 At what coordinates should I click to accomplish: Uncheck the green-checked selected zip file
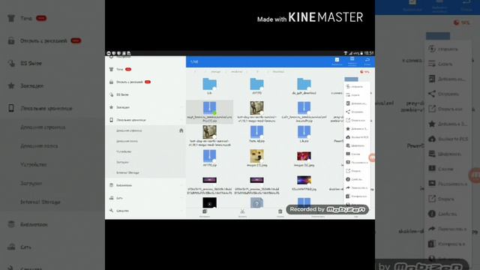214,113
